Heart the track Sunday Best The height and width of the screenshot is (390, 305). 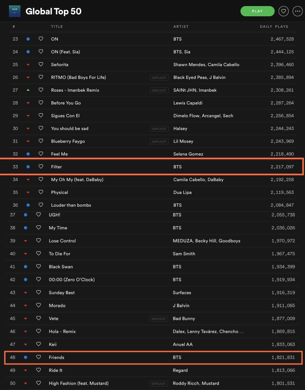pyautogui.click(x=39, y=293)
